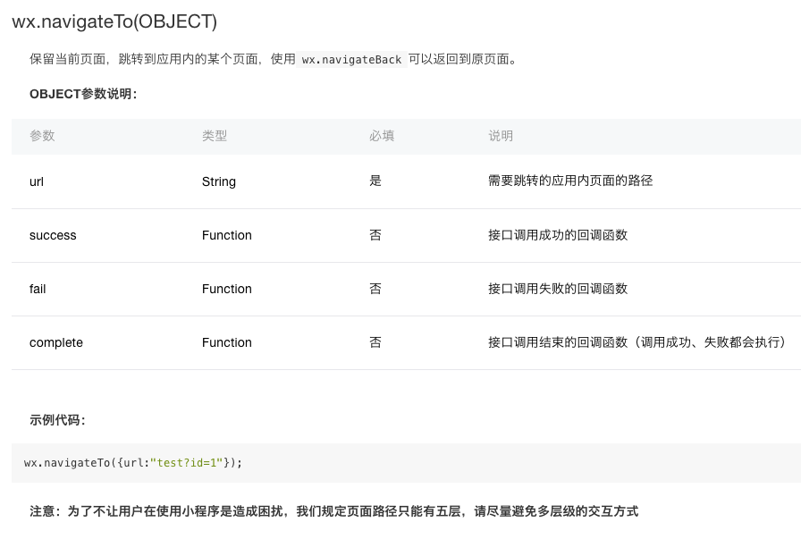This screenshot has width=801, height=539.
Task: Select the url parameter cell
Action: coord(37,181)
